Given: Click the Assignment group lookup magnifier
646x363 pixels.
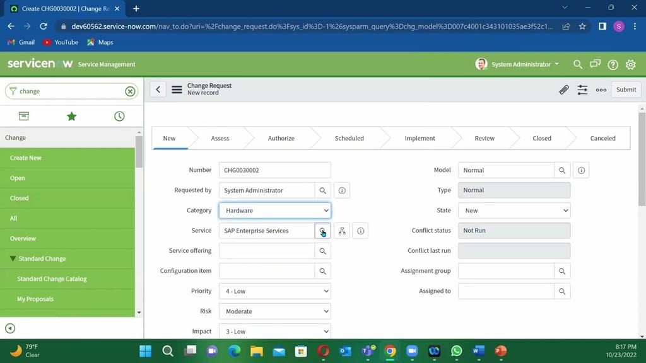Looking at the screenshot, I should coord(563,270).
